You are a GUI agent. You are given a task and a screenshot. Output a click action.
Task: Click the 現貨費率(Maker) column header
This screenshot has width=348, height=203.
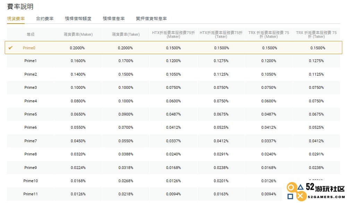[x=78, y=34]
